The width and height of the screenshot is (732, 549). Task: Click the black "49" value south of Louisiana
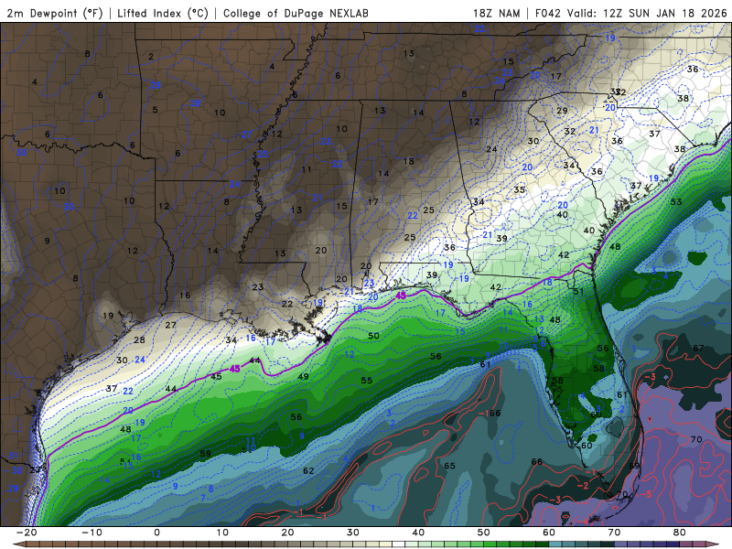tap(304, 376)
